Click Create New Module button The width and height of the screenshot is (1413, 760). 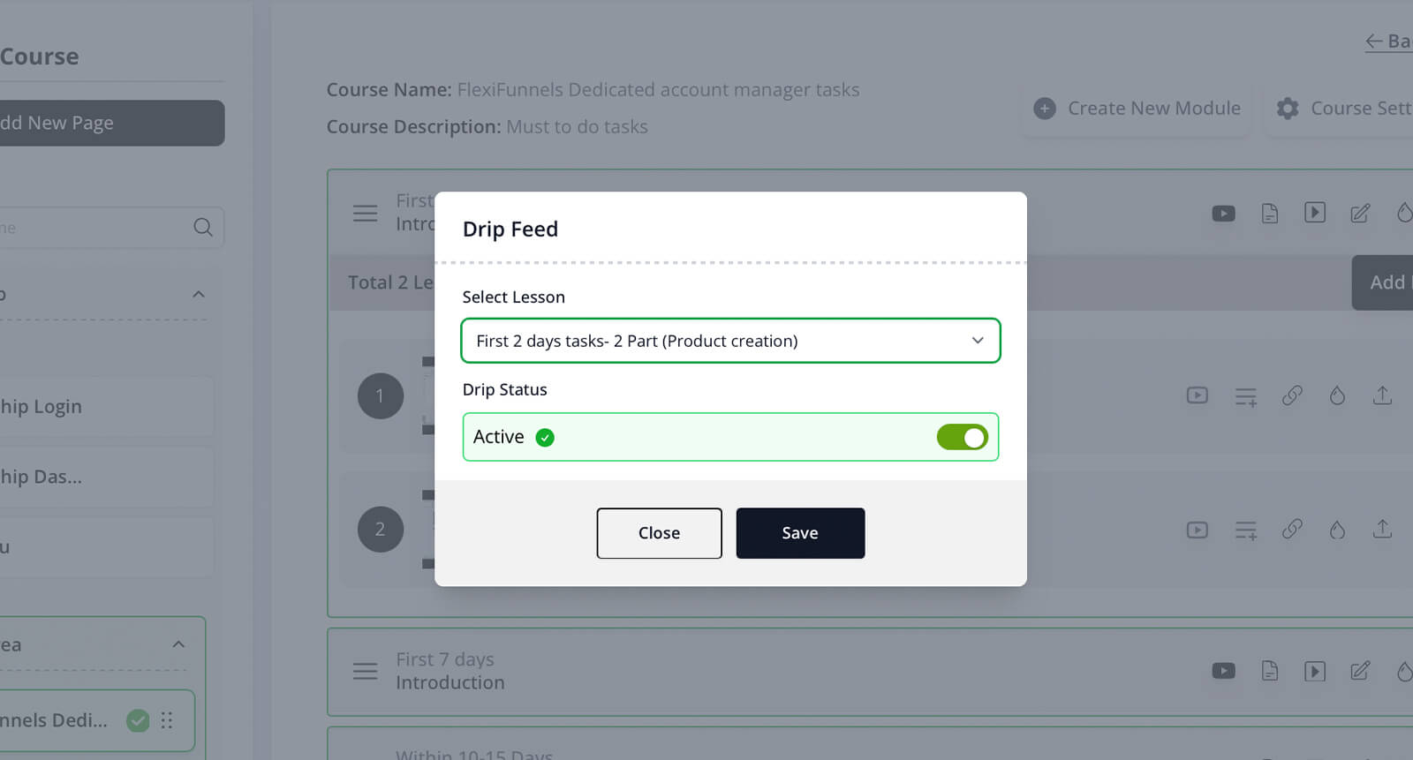(1137, 109)
